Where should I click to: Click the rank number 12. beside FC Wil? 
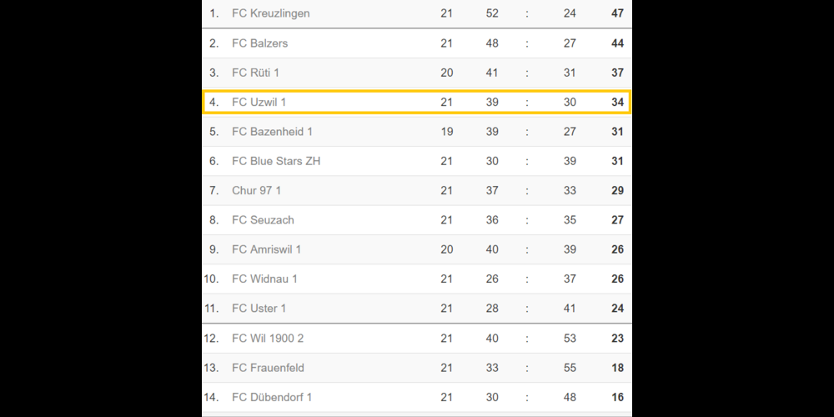212,339
